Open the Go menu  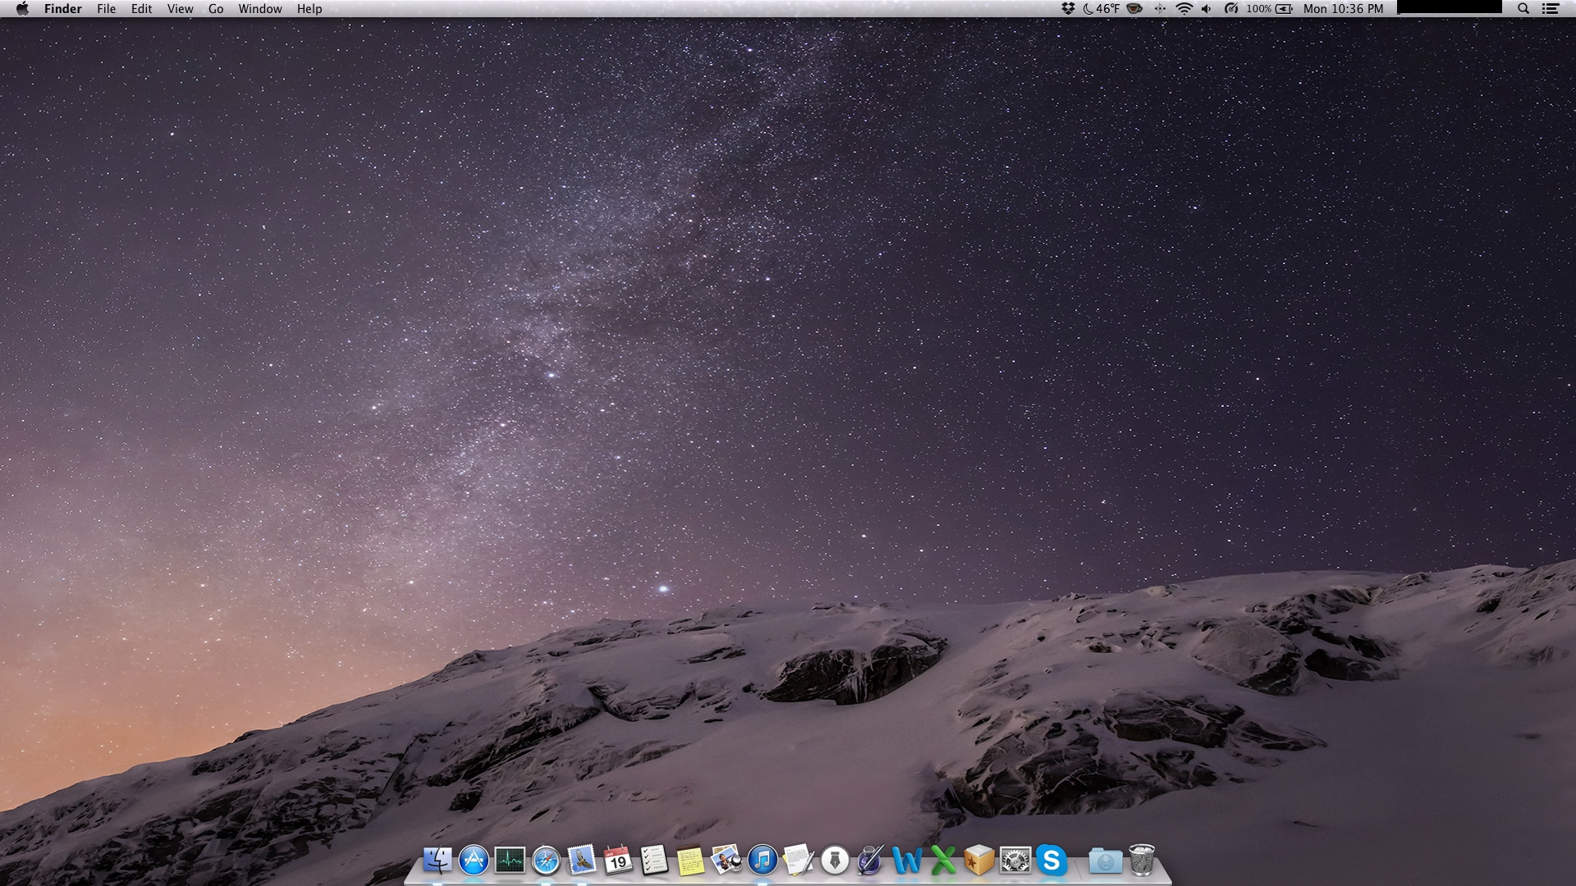pyautogui.click(x=216, y=9)
